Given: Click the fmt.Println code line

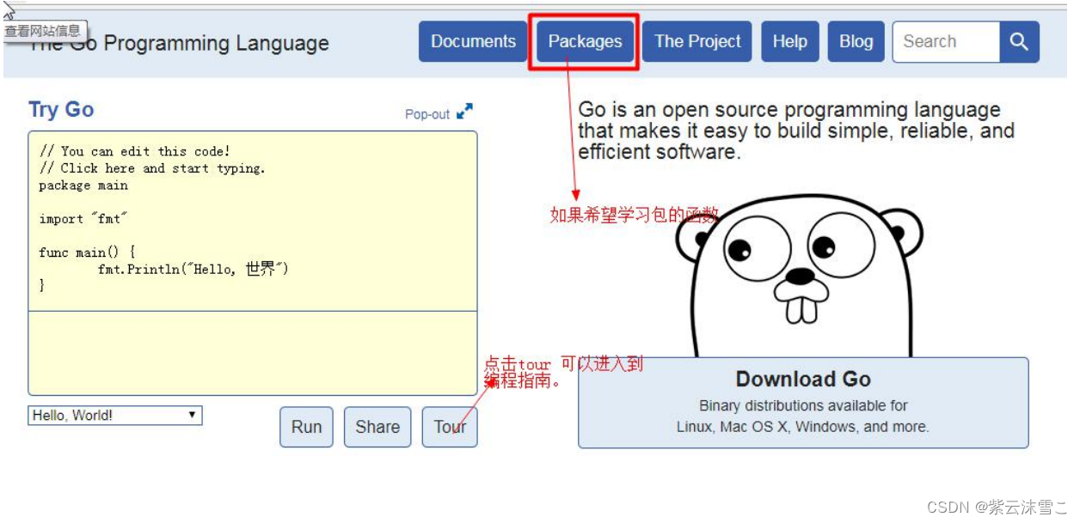Looking at the screenshot, I should [193, 270].
